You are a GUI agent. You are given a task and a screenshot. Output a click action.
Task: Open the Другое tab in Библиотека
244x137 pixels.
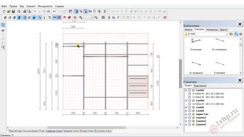pyautogui.click(x=224, y=30)
